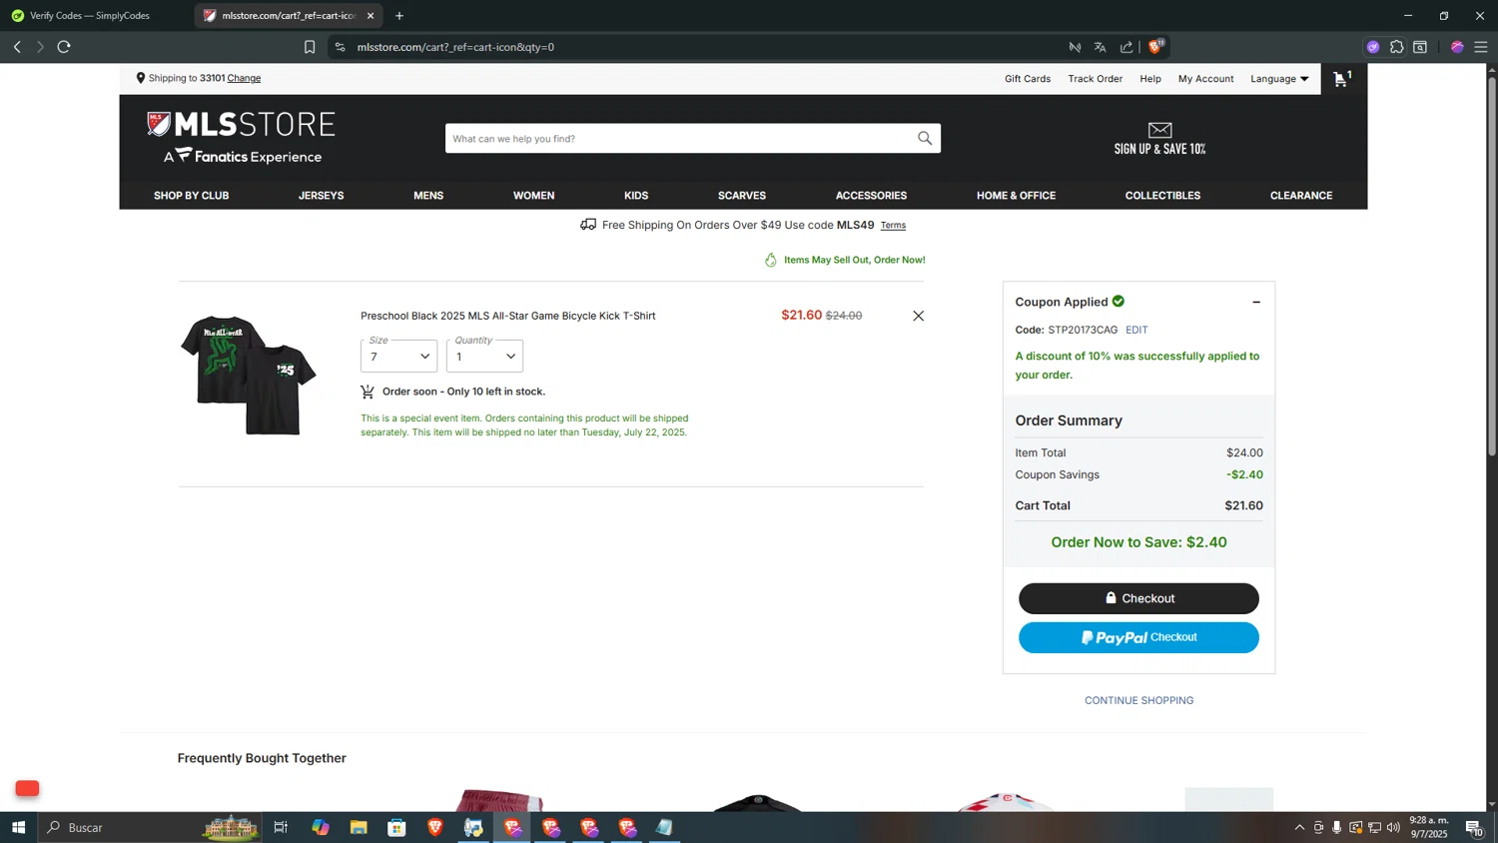Remove the T-shirt with the X icon

tap(918, 316)
